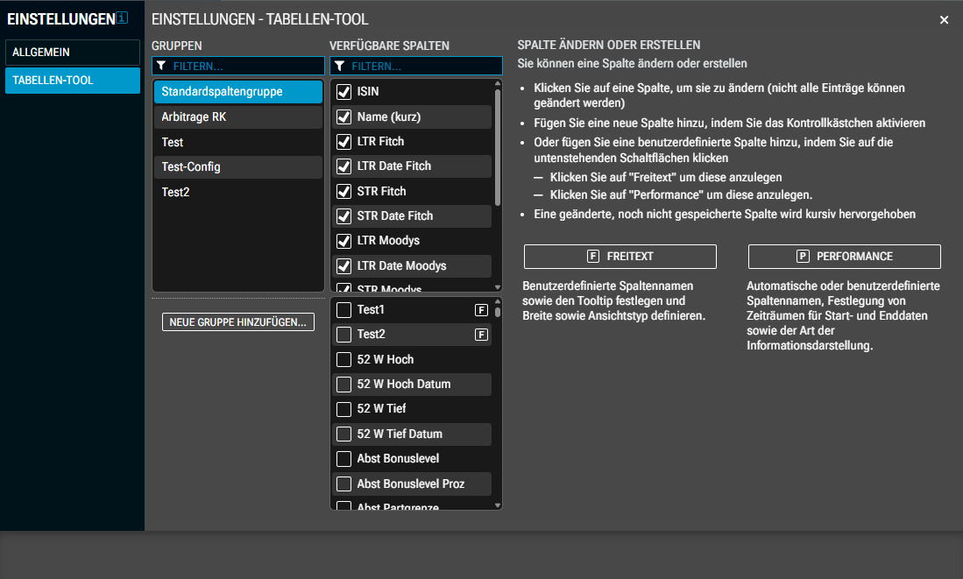Click the 52 W Hoch Datum column name
Screen dimensions: 963x579
404,385
